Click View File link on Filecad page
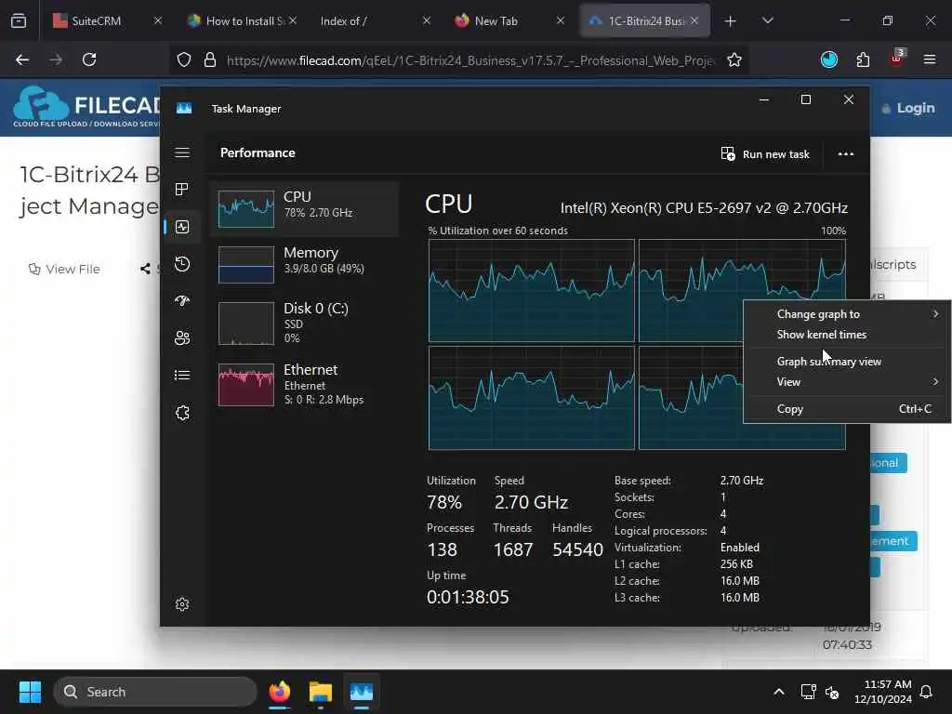952x714 pixels. point(64,269)
